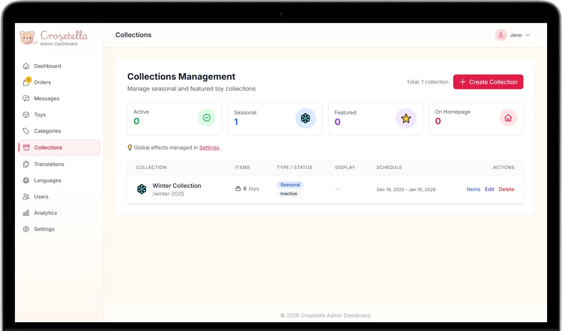Click the Create Collection button
Screen dimensions: 562x331
click(488, 82)
